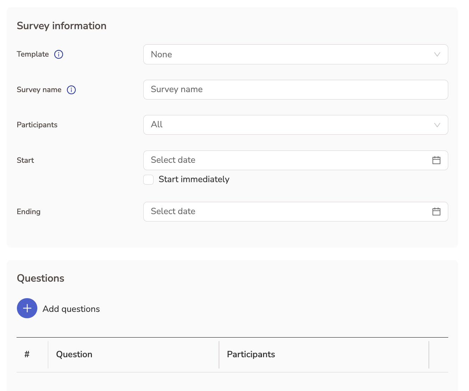Screen dimensions: 469x391
Task: Click the Start immediately label text
Action: [194, 179]
